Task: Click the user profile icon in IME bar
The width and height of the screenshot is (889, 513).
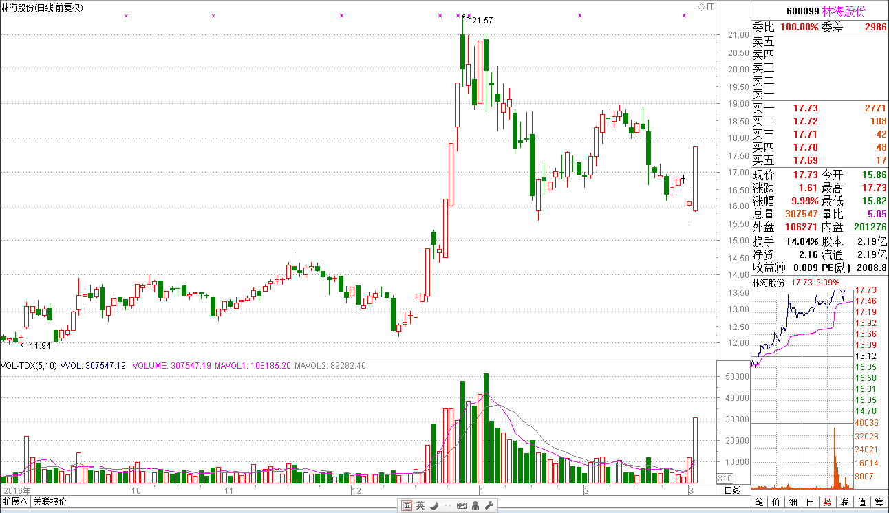Action: click(475, 506)
